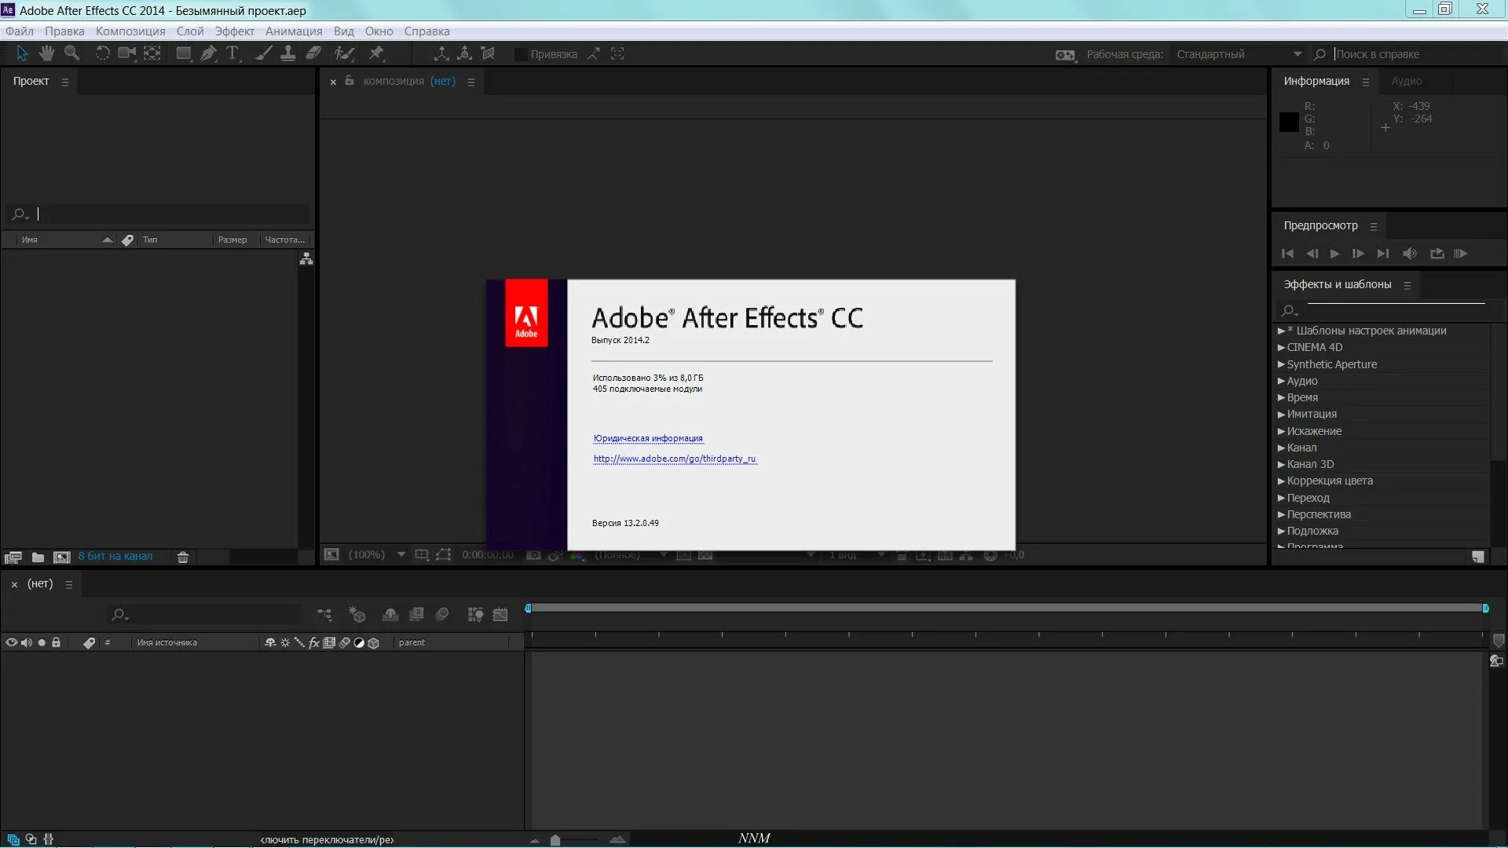Screen dimensions: 1508x848
Task: Click the Pen tool icon
Action: (207, 53)
